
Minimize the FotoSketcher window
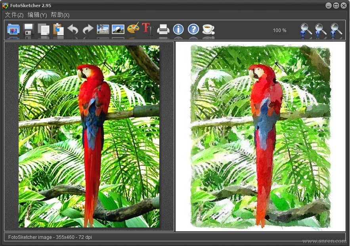click(328, 6)
